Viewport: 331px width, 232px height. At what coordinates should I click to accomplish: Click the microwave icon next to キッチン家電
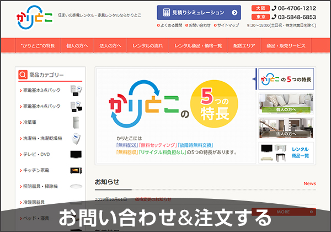(76, 170)
